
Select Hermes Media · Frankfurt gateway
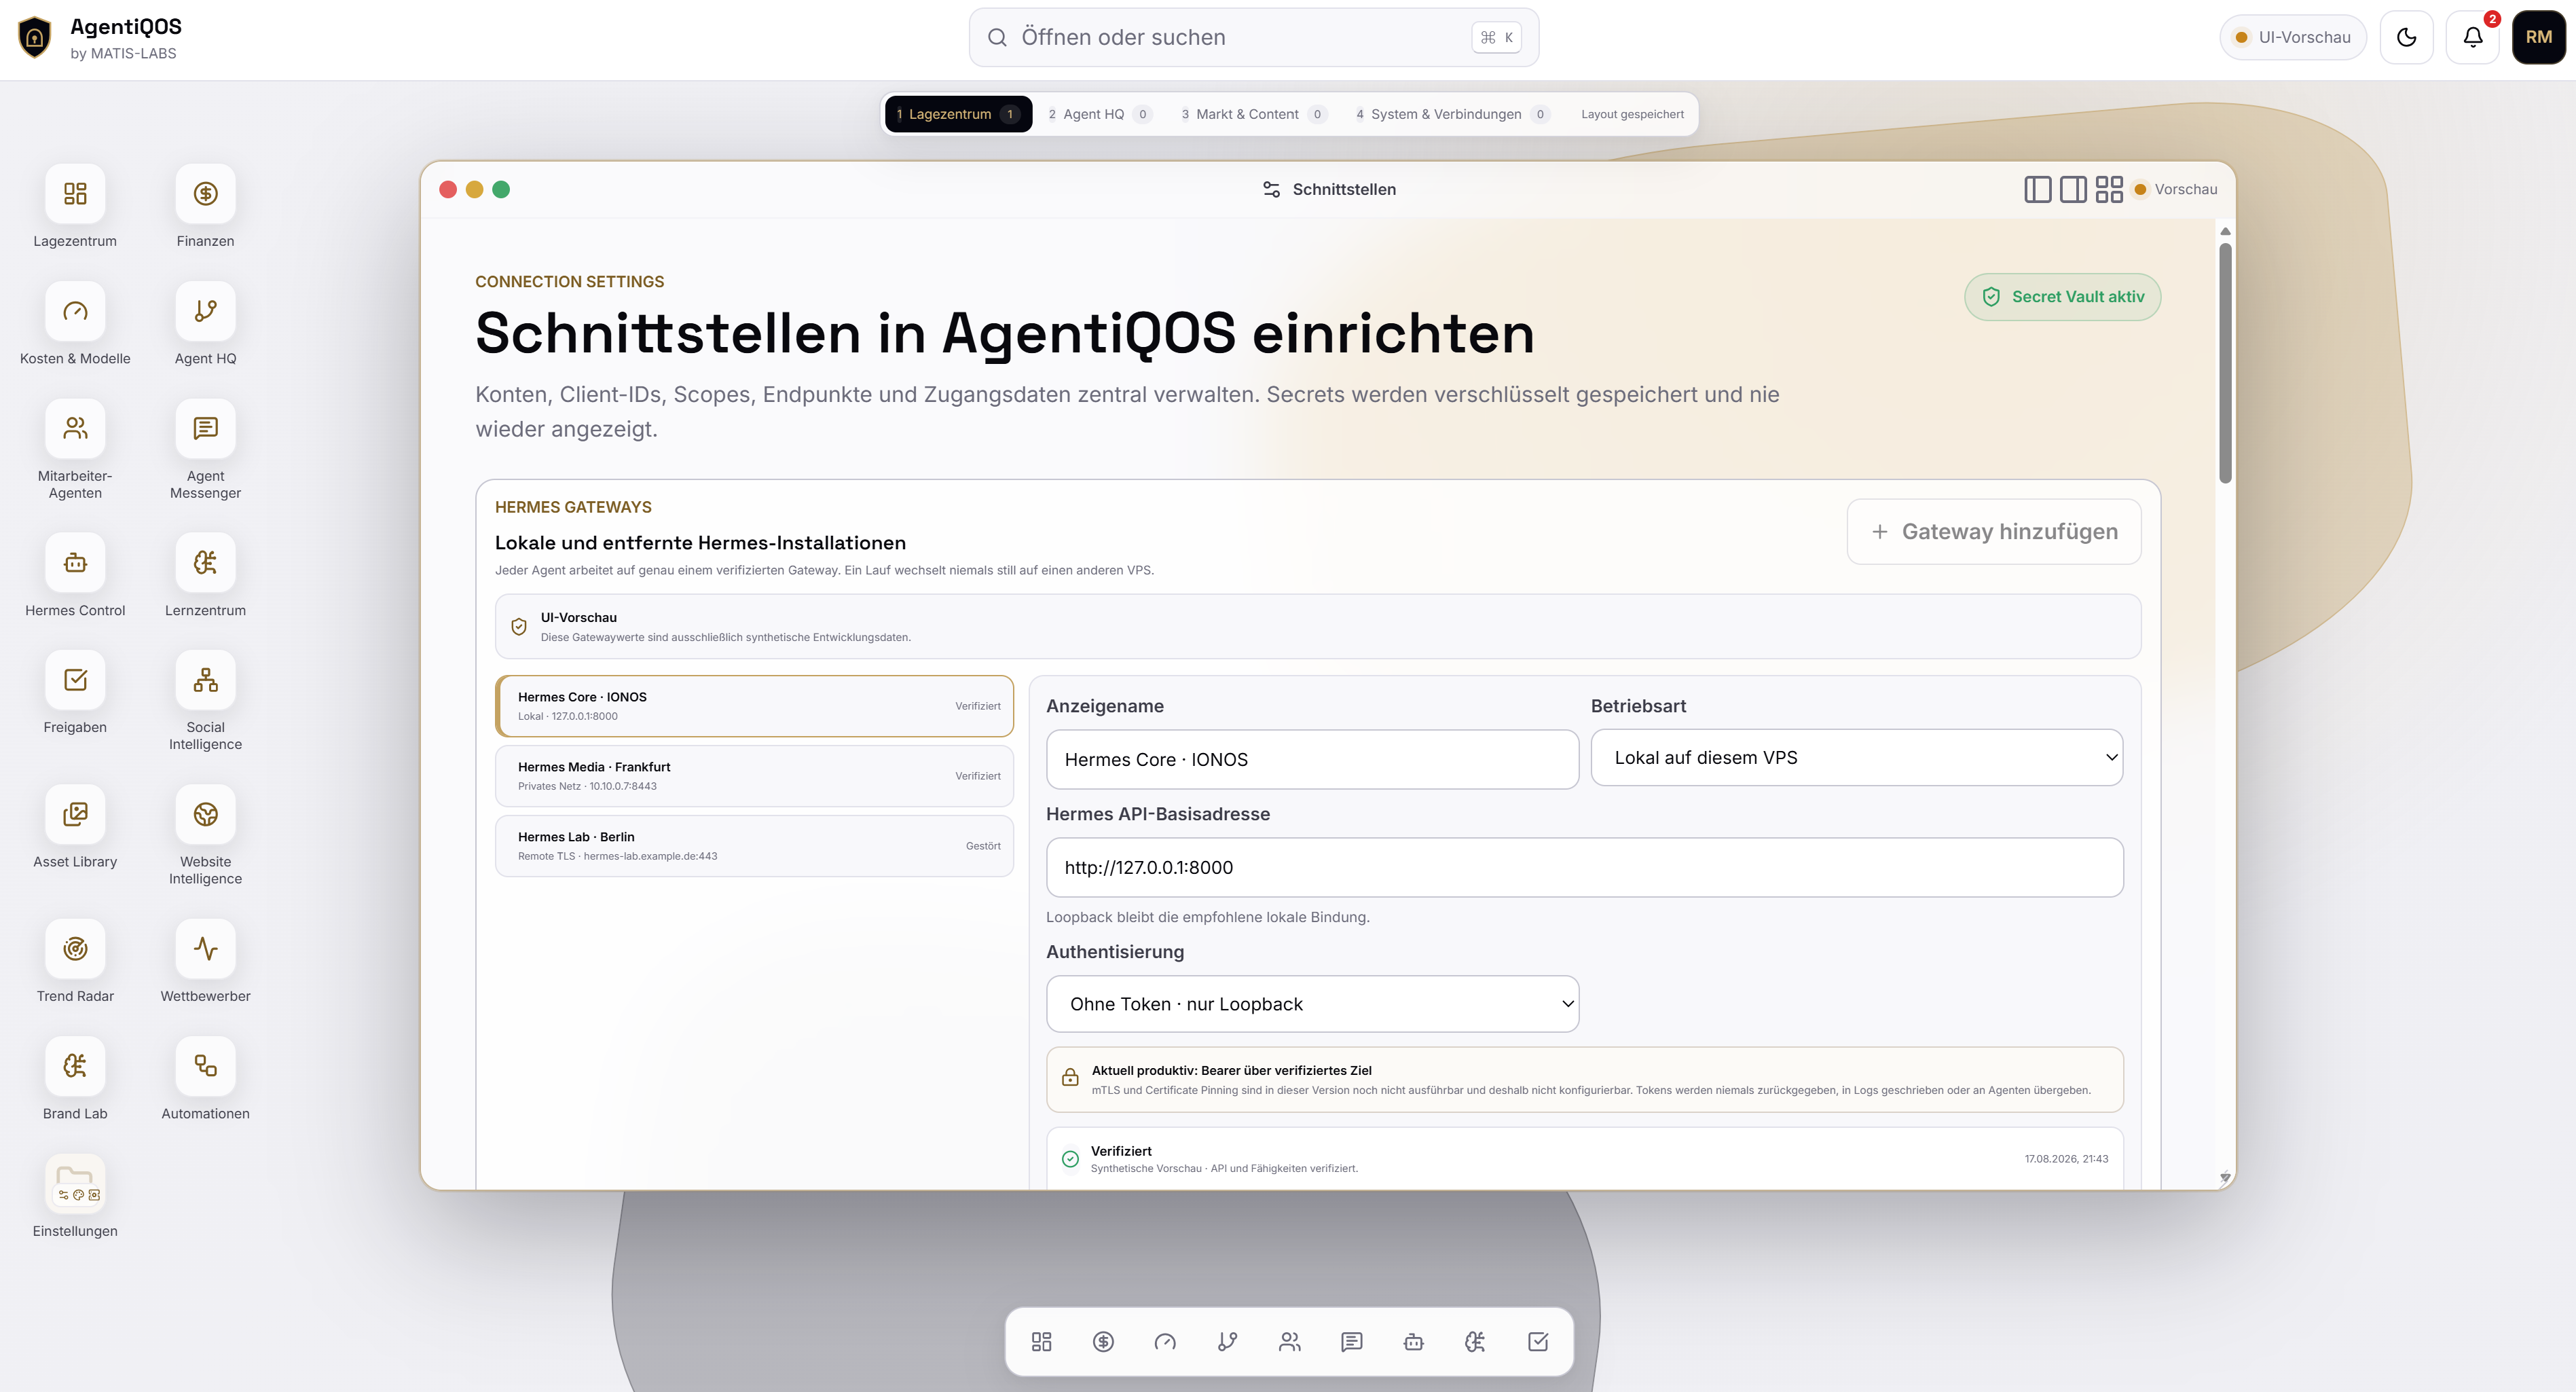click(754, 776)
